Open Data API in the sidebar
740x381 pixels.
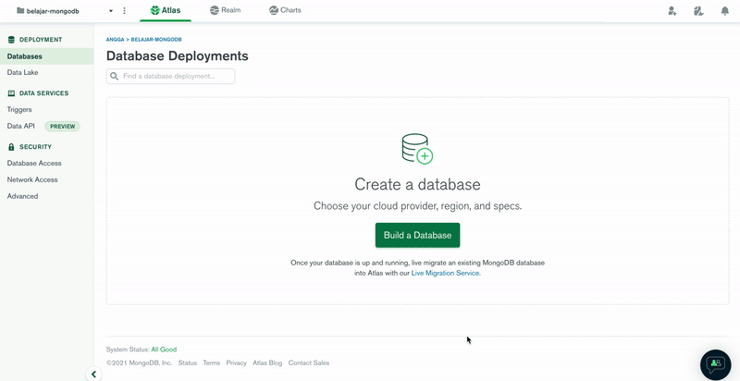[20, 127]
